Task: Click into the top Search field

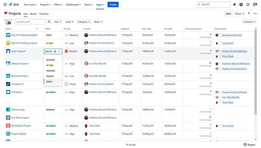Action: pos(213,4)
